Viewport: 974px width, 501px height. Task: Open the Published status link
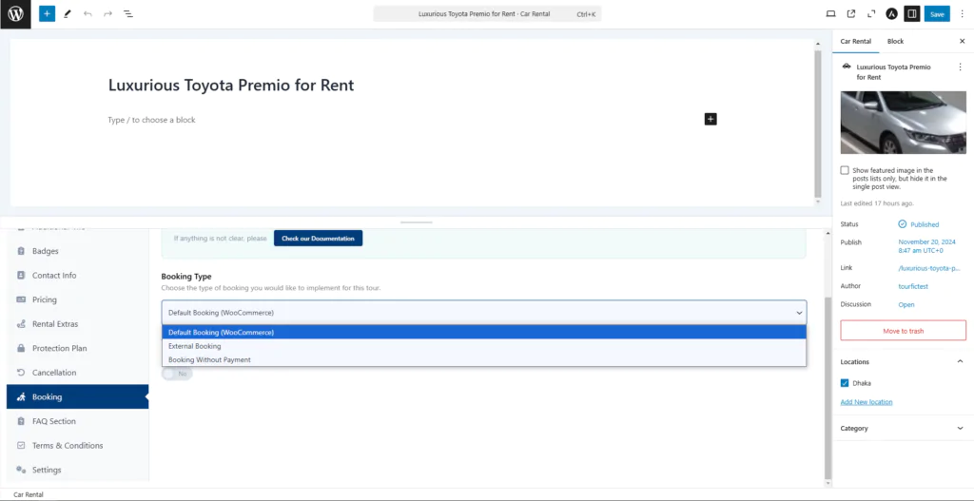tap(919, 224)
